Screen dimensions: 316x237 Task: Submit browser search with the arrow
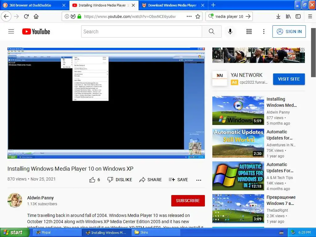click(x=248, y=16)
